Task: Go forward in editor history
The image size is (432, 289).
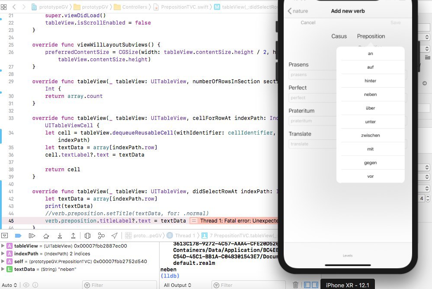Action: (24, 7)
